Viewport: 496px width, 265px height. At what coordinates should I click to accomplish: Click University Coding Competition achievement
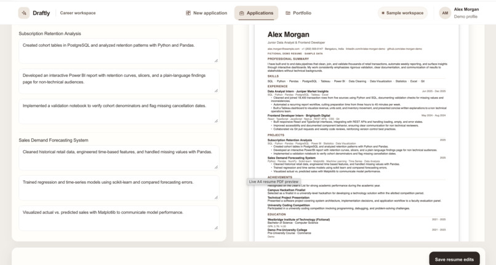pos(289,205)
